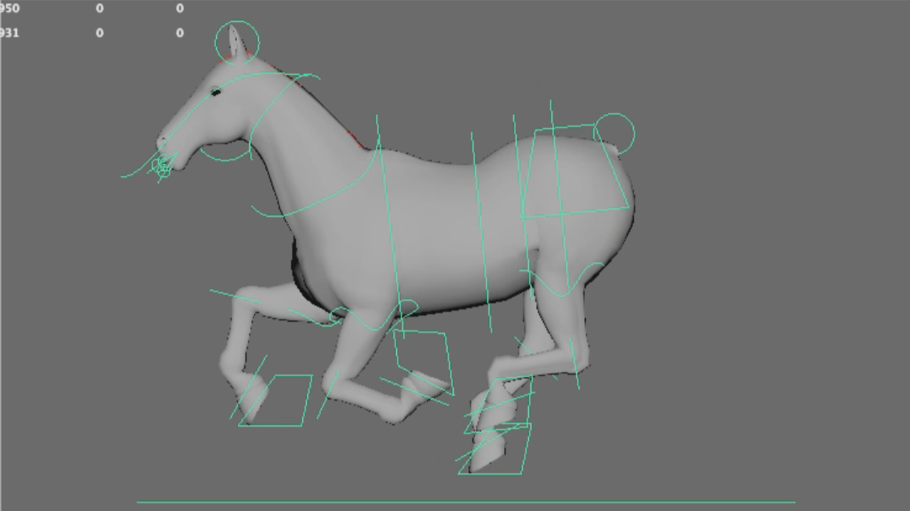Click the middle spine line control on the belly
This screenshot has height=511, width=910.
click(481, 233)
